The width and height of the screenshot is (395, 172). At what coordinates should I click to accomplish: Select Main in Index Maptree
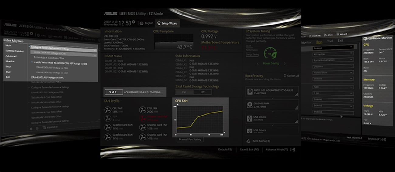(9, 46)
